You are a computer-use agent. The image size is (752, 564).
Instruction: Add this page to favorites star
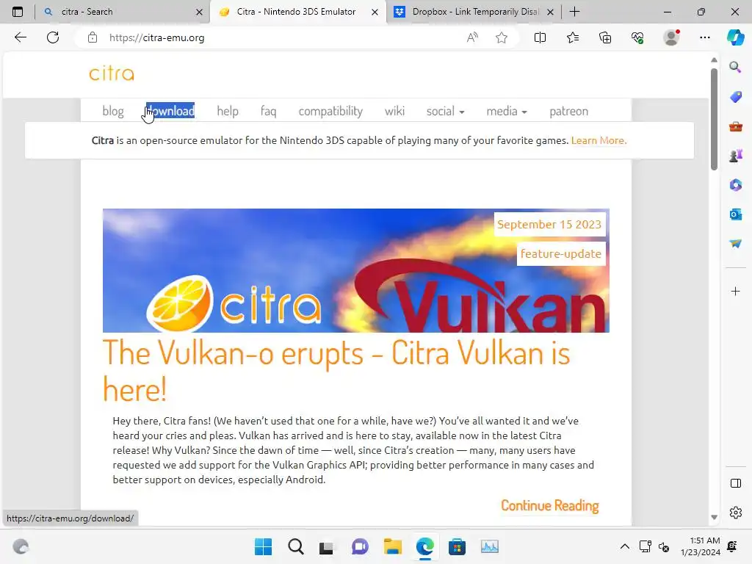tap(502, 37)
